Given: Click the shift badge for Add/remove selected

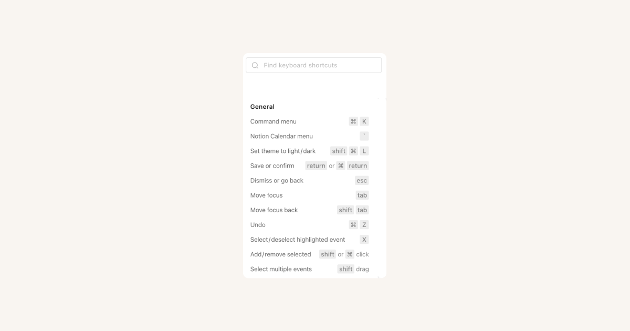Looking at the screenshot, I should (328, 254).
